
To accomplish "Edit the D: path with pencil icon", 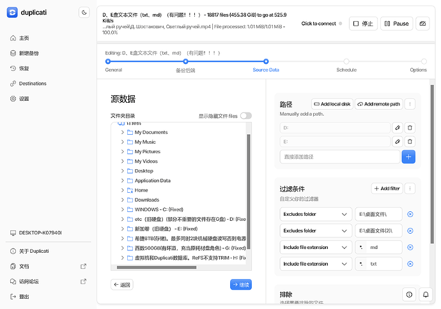I will tap(398, 128).
